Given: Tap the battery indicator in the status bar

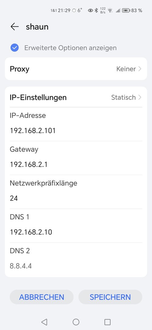Looking at the screenshot, I should point(126,10).
